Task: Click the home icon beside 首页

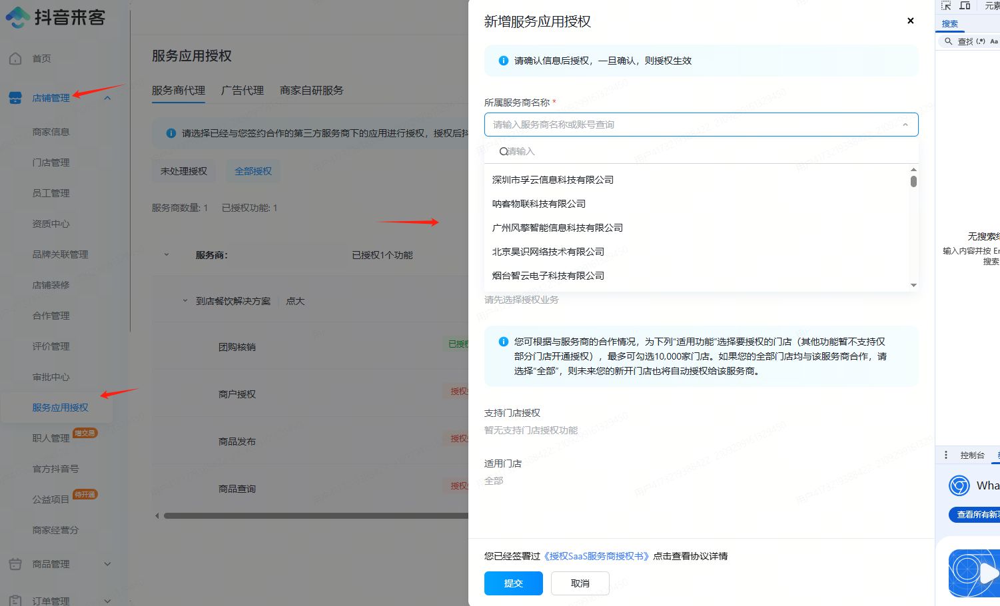Action: click(15, 59)
